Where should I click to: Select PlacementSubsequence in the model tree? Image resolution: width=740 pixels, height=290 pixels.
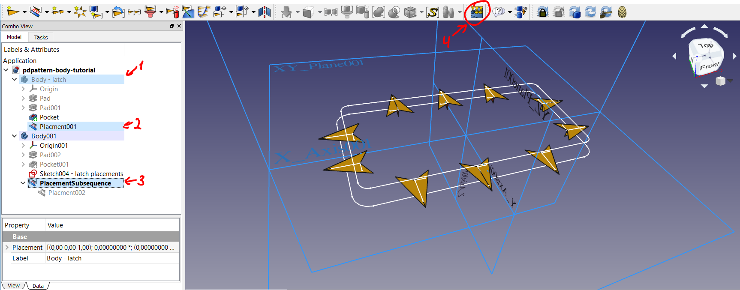tap(75, 183)
